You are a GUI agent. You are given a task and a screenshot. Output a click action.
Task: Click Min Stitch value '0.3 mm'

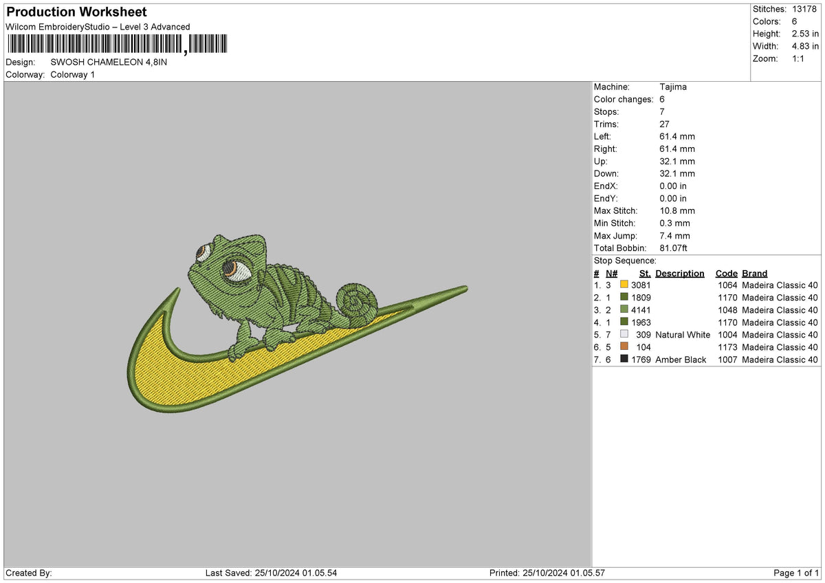[x=674, y=223]
